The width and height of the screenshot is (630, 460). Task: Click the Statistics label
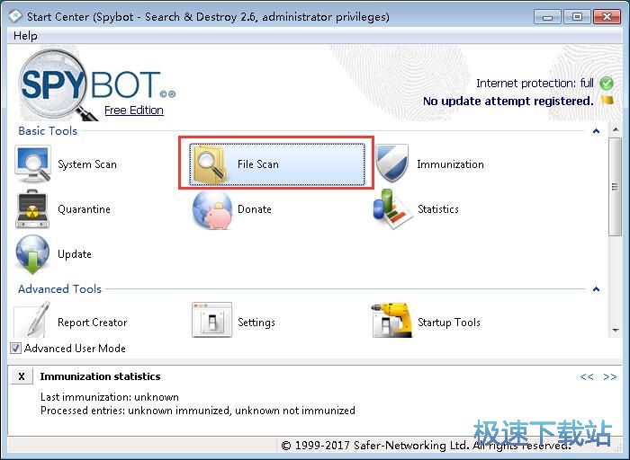pyautogui.click(x=438, y=209)
